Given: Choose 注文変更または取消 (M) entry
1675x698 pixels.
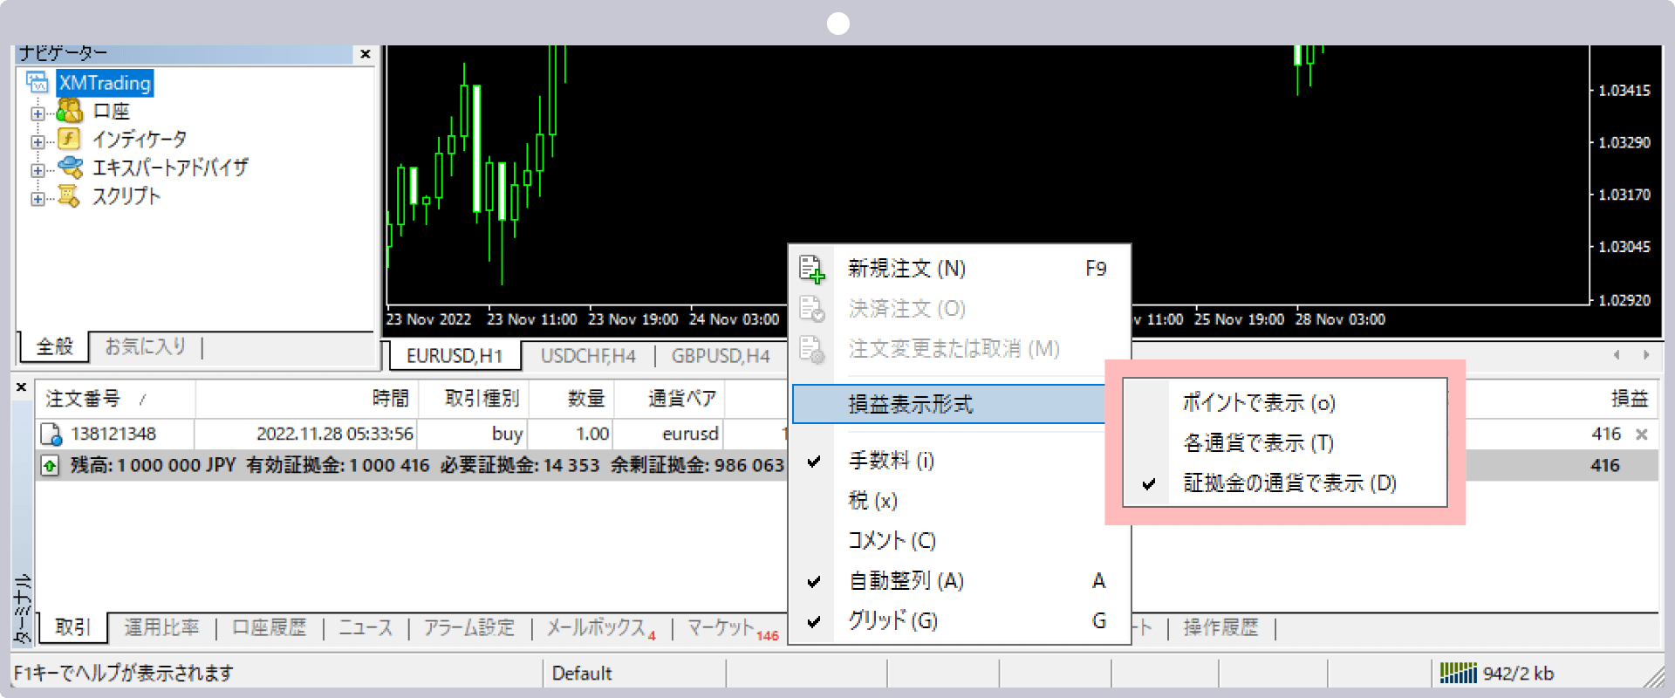Looking at the screenshot, I should click(960, 349).
